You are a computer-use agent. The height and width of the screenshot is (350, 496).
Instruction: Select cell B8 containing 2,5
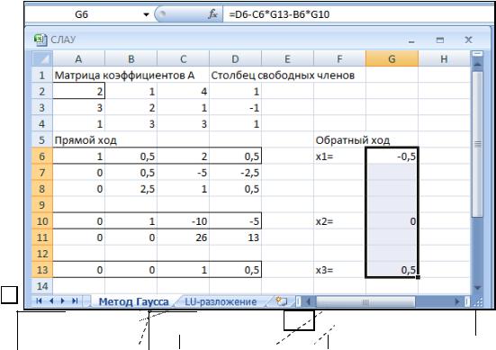tap(131, 189)
